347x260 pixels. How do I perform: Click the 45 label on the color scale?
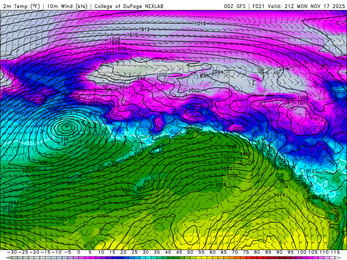[x=179, y=252]
